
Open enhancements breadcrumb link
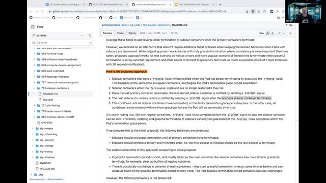[111, 25]
